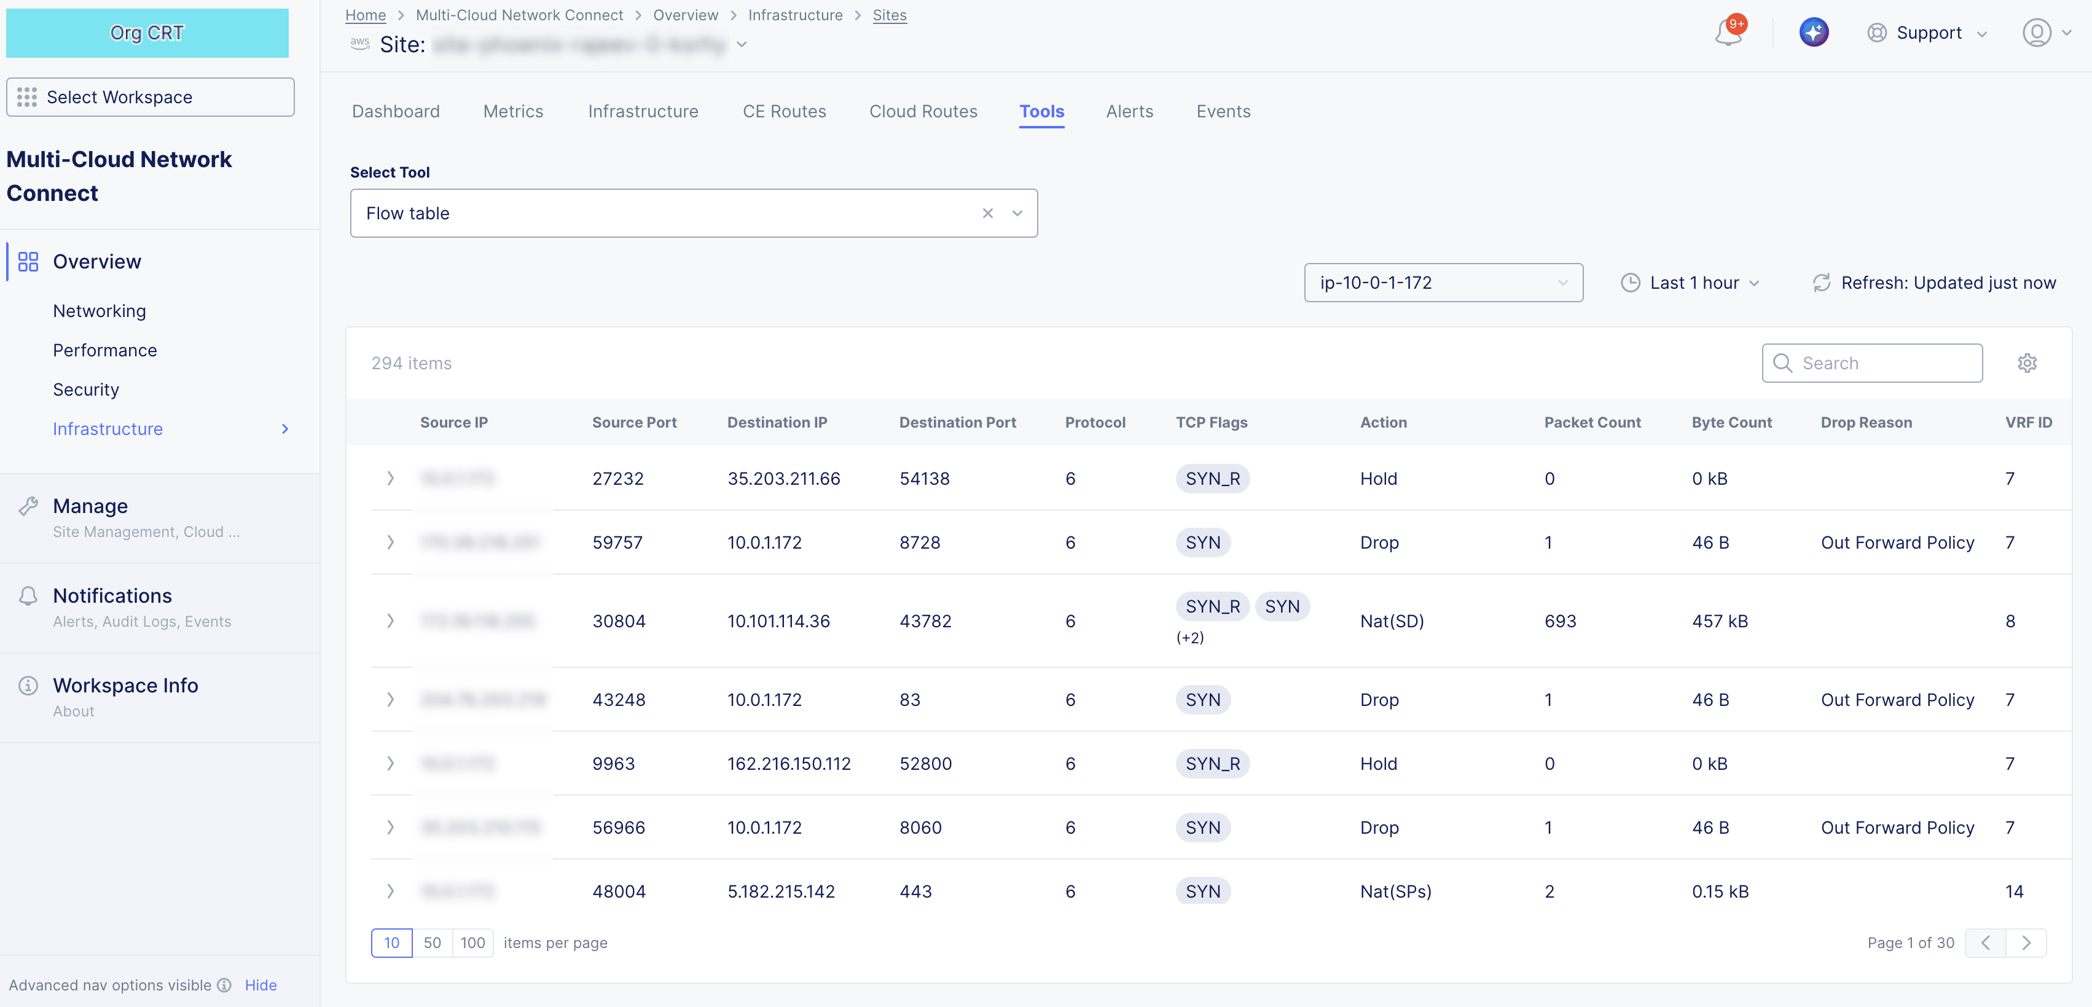Select 10 items per page

click(391, 943)
